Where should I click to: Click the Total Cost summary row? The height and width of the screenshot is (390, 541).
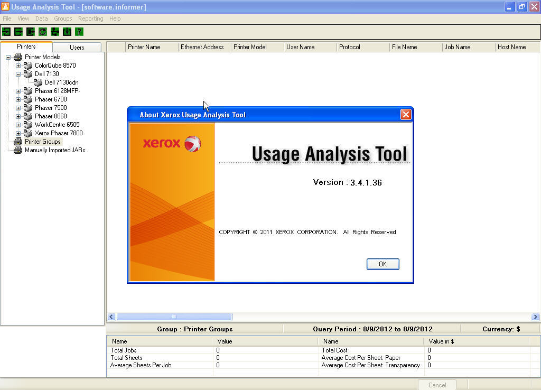[x=424, y=350]
